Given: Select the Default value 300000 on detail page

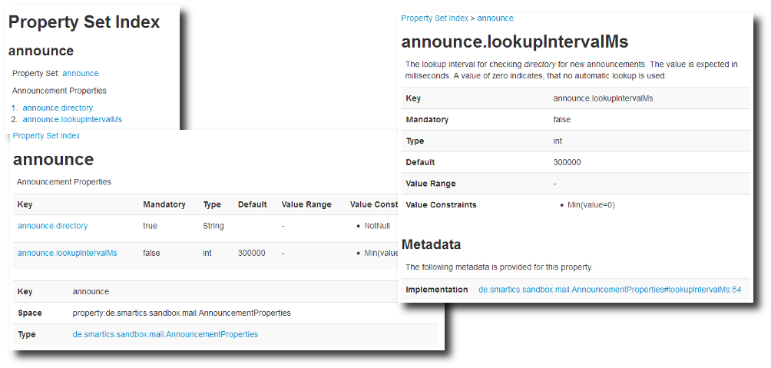Looking at the screenshot, I should (567, 162).
